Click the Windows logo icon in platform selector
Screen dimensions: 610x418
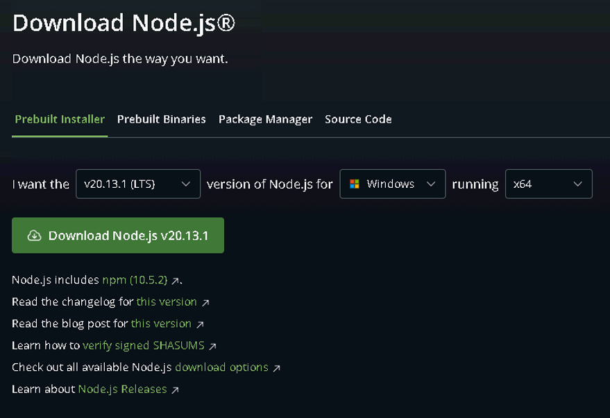[x=355, y=184]
